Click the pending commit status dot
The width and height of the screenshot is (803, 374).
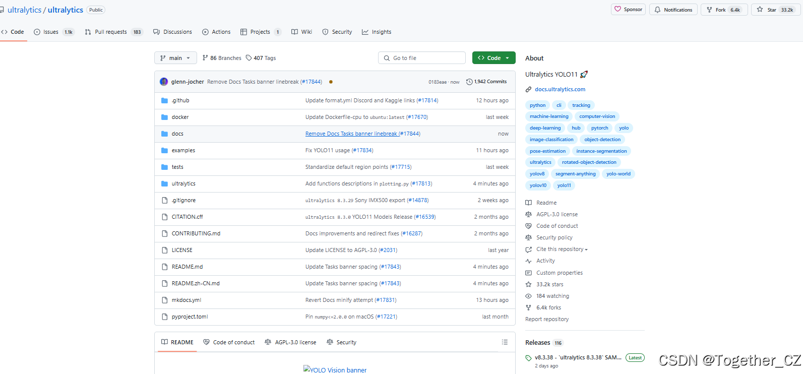click(x=331, y=82)
